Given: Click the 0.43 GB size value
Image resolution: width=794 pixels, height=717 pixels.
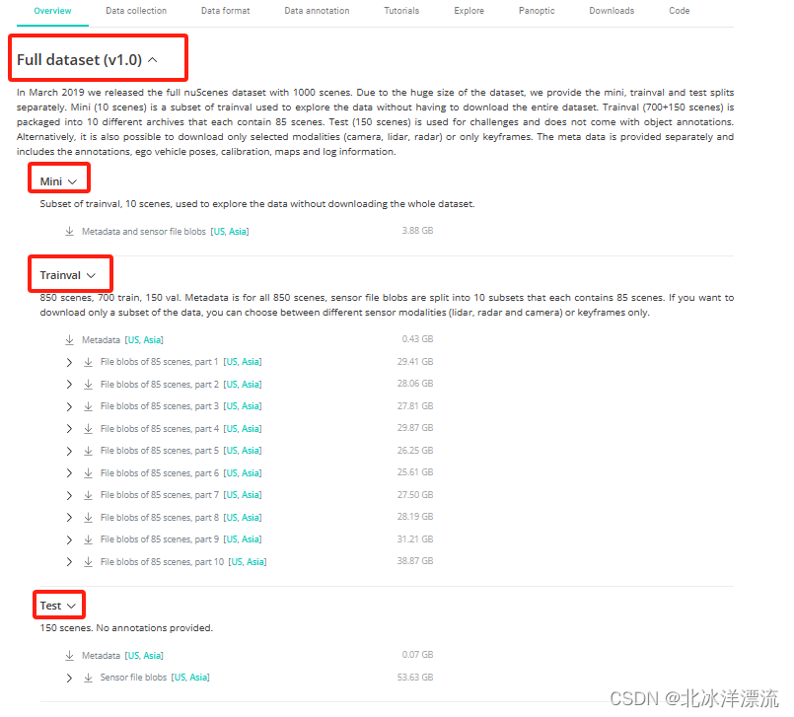Looking at the screenshot, I should 418,339.
